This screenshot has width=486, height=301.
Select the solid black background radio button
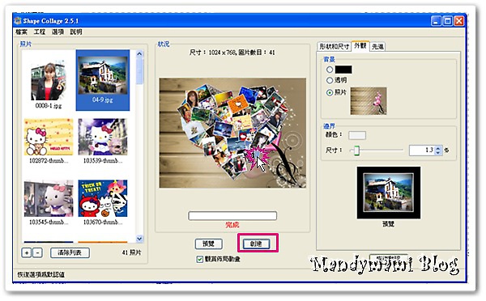pyautogui.click(x=330, y=70)
